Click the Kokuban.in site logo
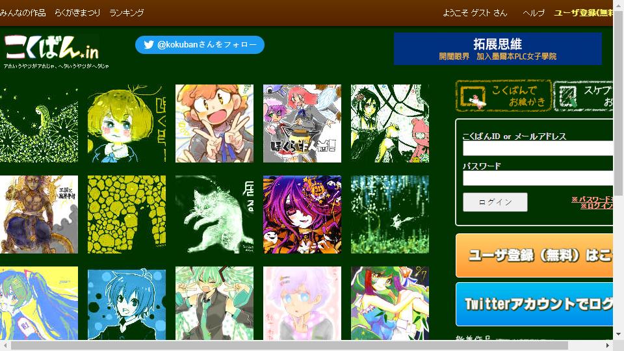624x351 pixels. (52, 48)
